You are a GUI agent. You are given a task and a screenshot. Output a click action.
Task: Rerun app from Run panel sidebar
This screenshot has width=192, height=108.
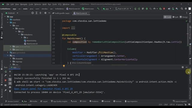5,72
